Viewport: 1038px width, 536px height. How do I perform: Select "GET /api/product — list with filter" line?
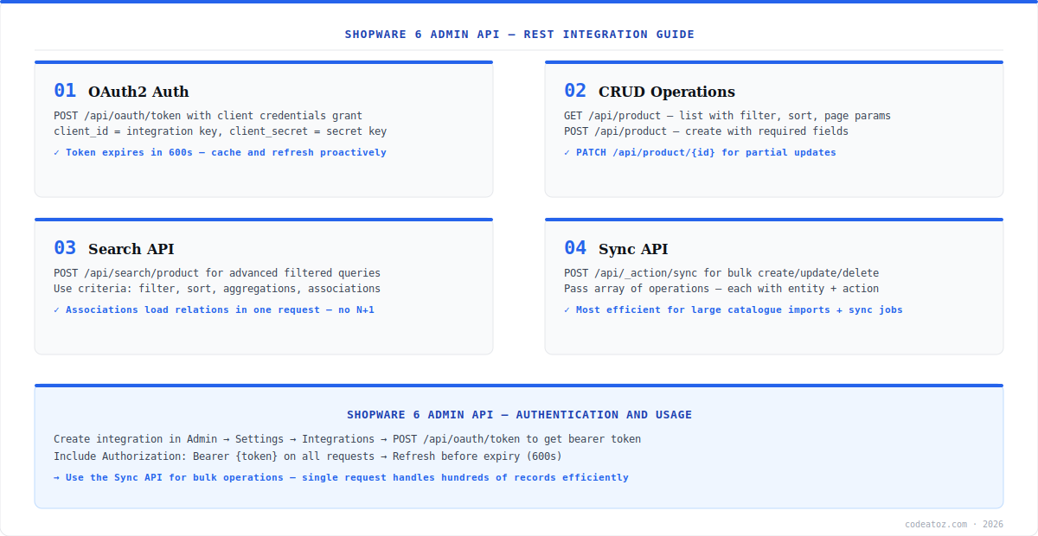tap(727, 116)
